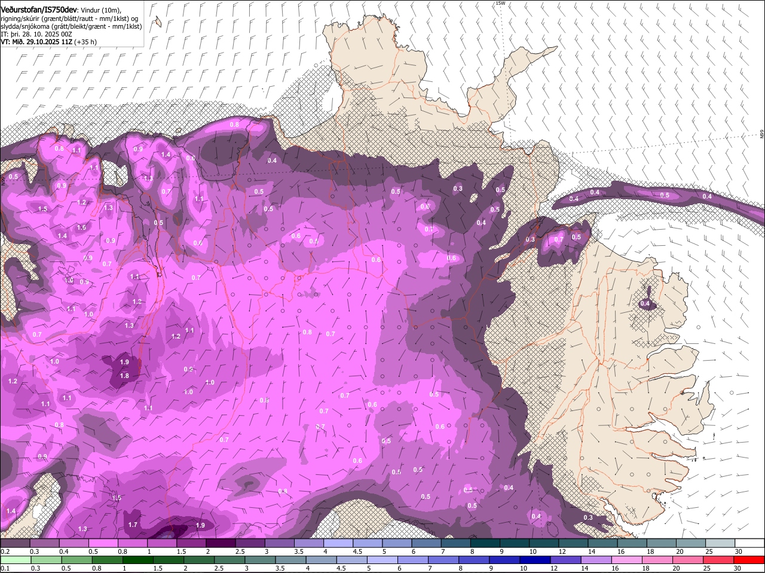765x573 pixels.
Task: Select the palest green 0.1–0.3 swatch, lower legend row
Action: [16, 560]
